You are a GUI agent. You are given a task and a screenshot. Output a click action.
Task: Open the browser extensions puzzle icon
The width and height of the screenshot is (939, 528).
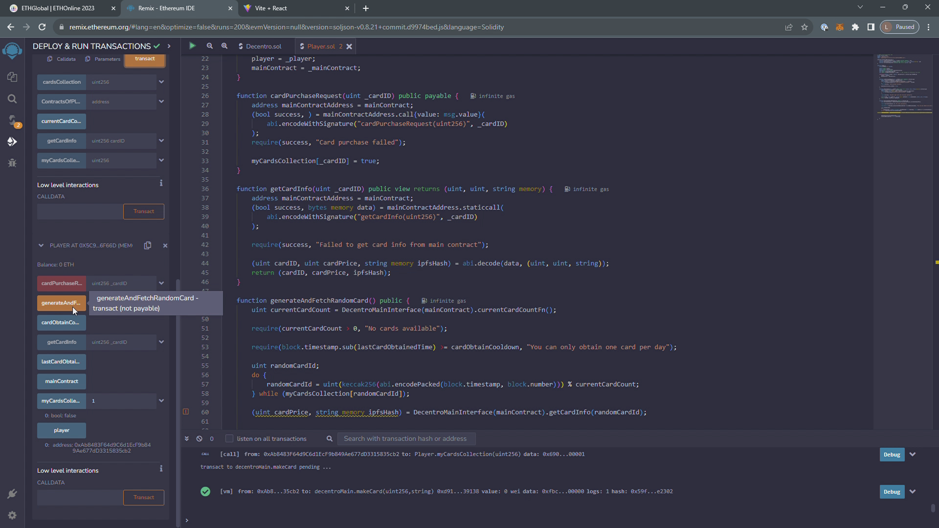(855, 27)
